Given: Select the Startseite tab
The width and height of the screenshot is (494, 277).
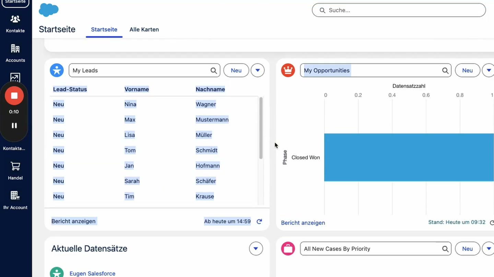Looking at the screenshot, I should click(104, 29).
